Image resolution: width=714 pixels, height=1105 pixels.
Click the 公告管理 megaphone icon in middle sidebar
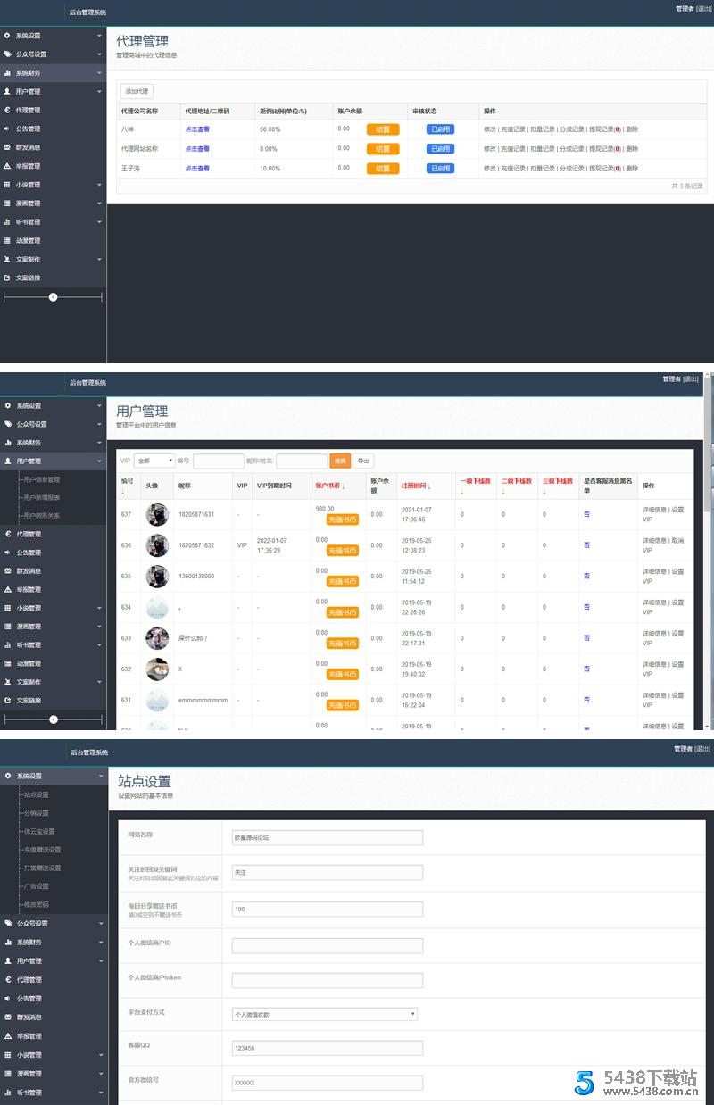click(x=7, y=552)
